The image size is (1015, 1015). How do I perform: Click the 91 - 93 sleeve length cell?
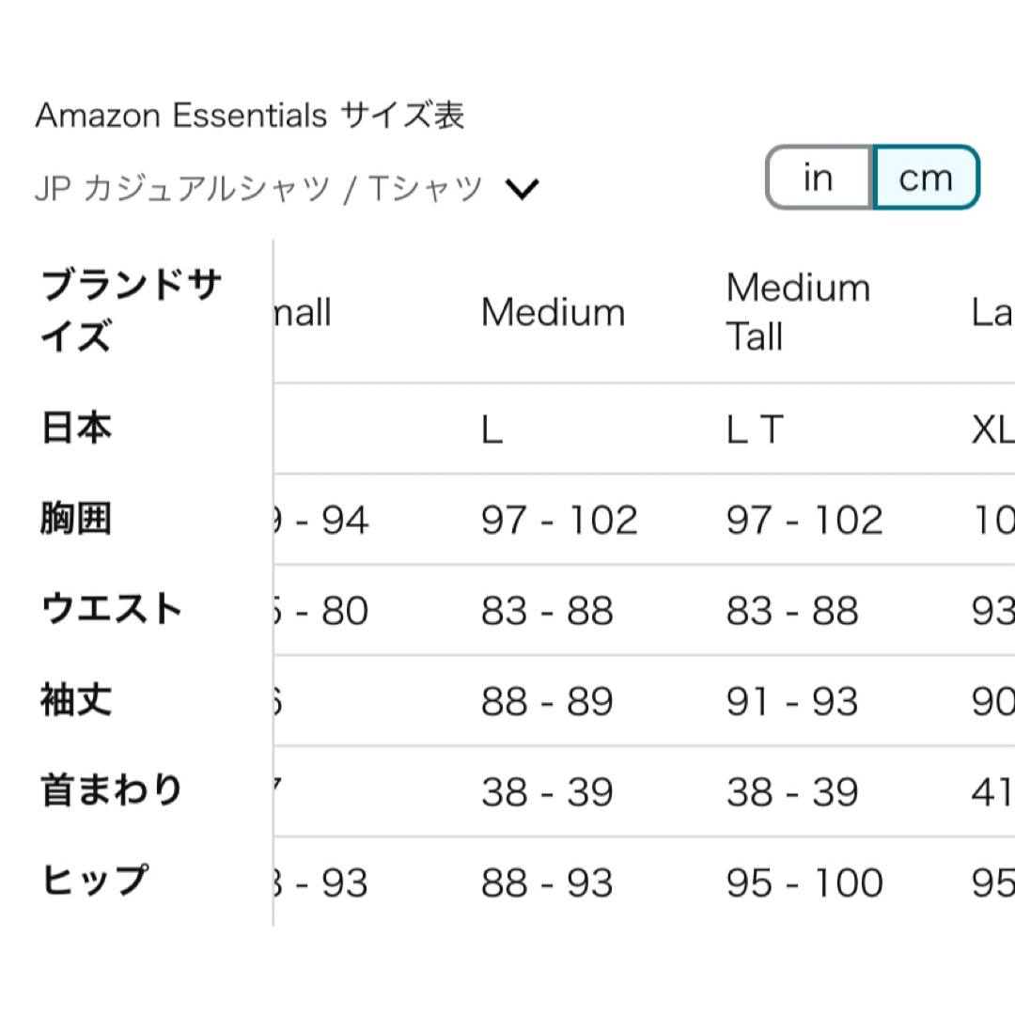tap(792, 701)
